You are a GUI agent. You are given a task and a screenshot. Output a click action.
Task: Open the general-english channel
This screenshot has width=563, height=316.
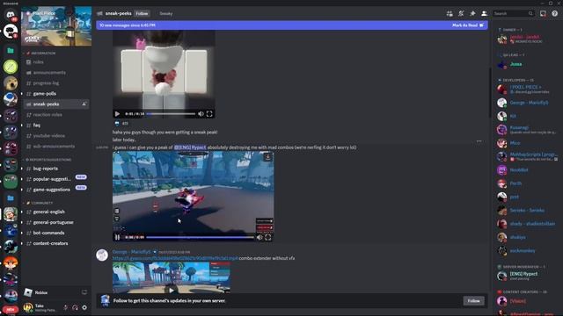point(56,212)
